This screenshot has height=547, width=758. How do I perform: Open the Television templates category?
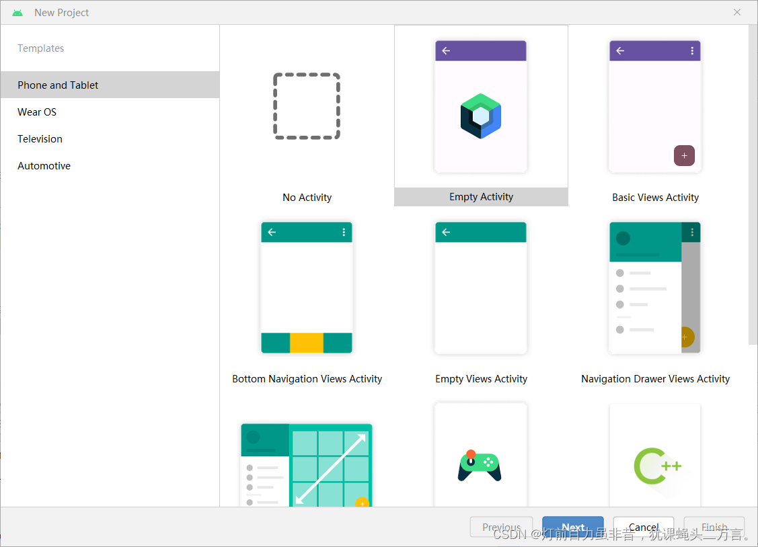110,139
